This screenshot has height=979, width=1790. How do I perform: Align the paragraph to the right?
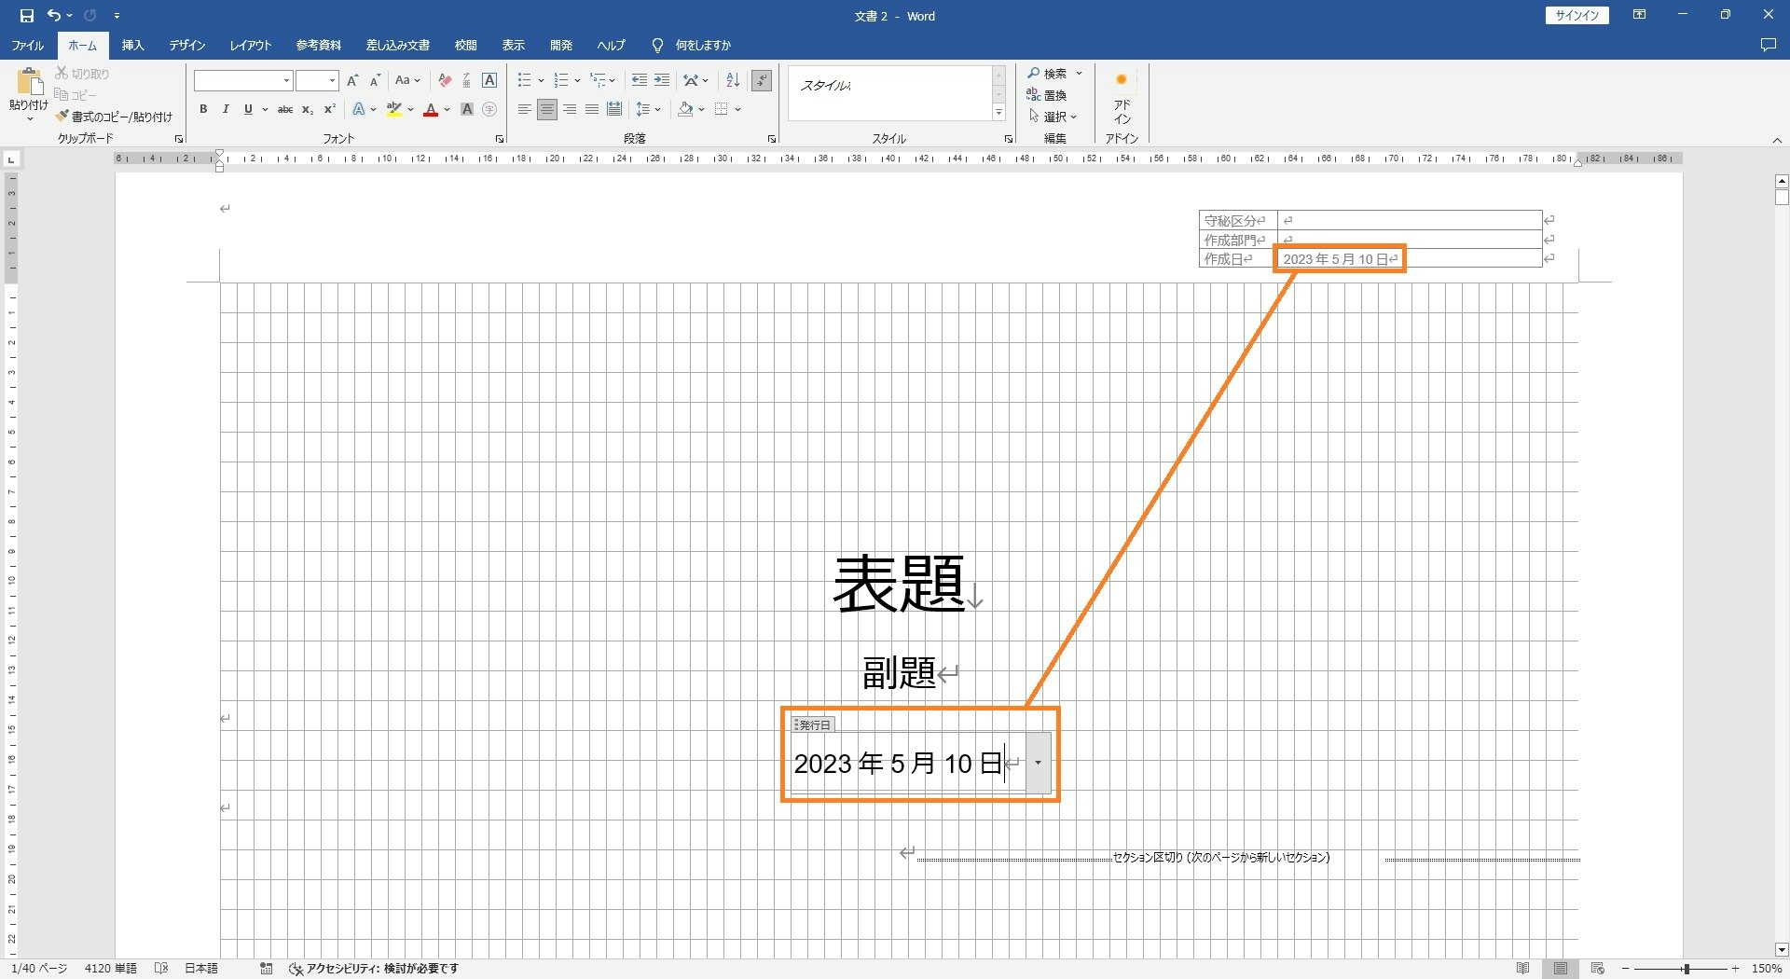point(570,110)
